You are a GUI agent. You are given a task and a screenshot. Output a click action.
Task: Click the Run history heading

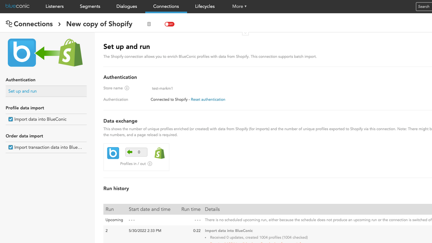pyautogui.click(x=116, y=188)
